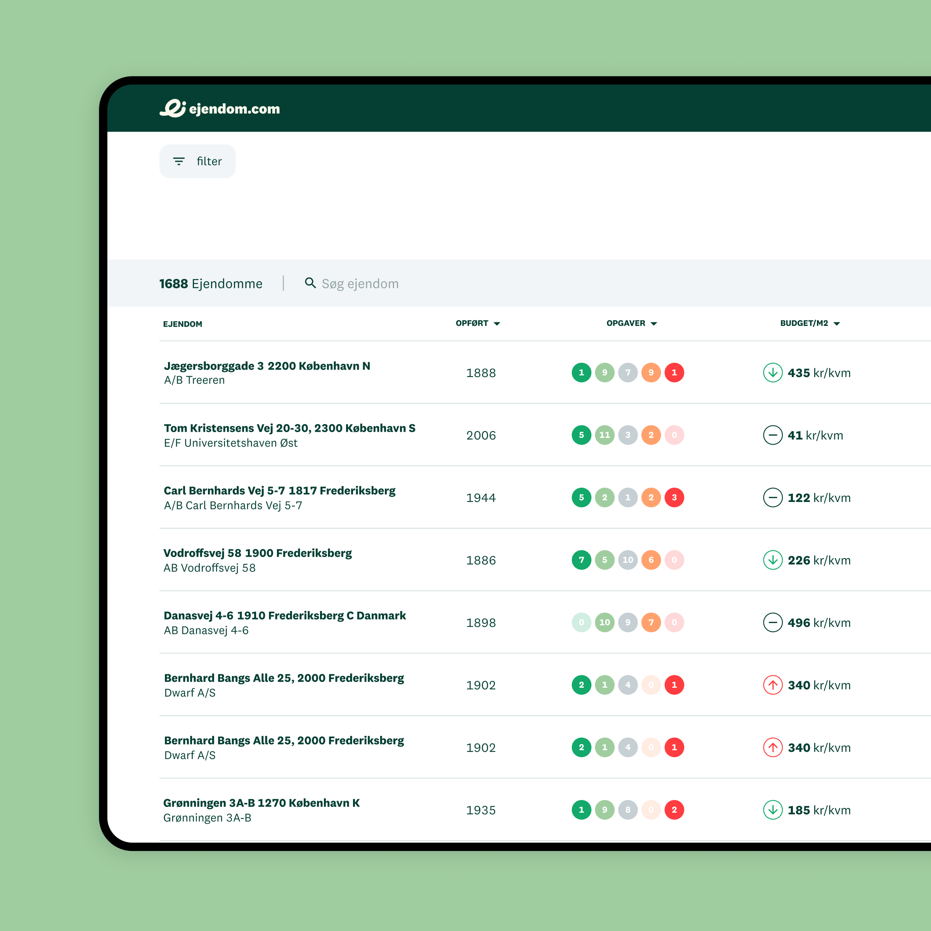Click light green badge 10 in Danasvej row
This screenshot has height=931, width=931.
click(x=605, y=622)
